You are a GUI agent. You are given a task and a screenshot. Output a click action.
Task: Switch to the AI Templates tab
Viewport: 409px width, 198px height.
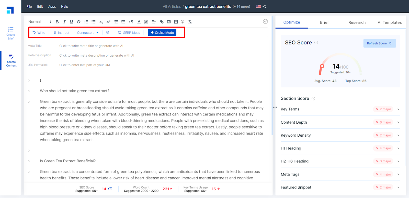coord(390,22)
